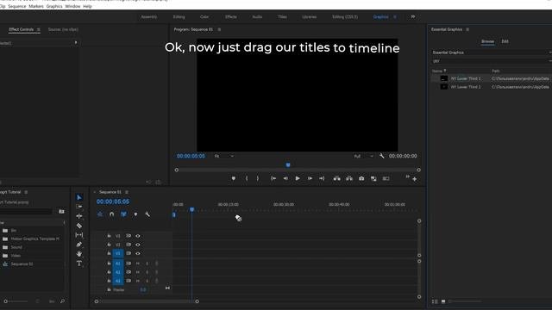Toggle Linked Selection in timeline

123,214
